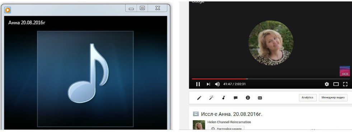Enter fullscreen video mode
Viewport: 352px width, 132px height.
pyautogui.click(x=345, y=84)
